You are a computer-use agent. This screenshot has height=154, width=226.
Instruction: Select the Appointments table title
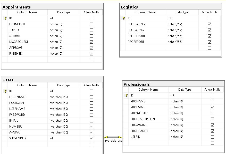16,7
